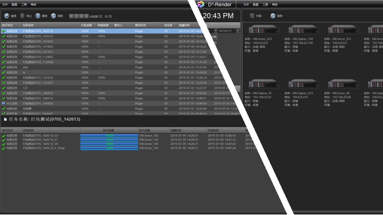Open the 2019/7/7 date dropdown arrow
This screenshot has width=383, height=215.
[237, 31]
